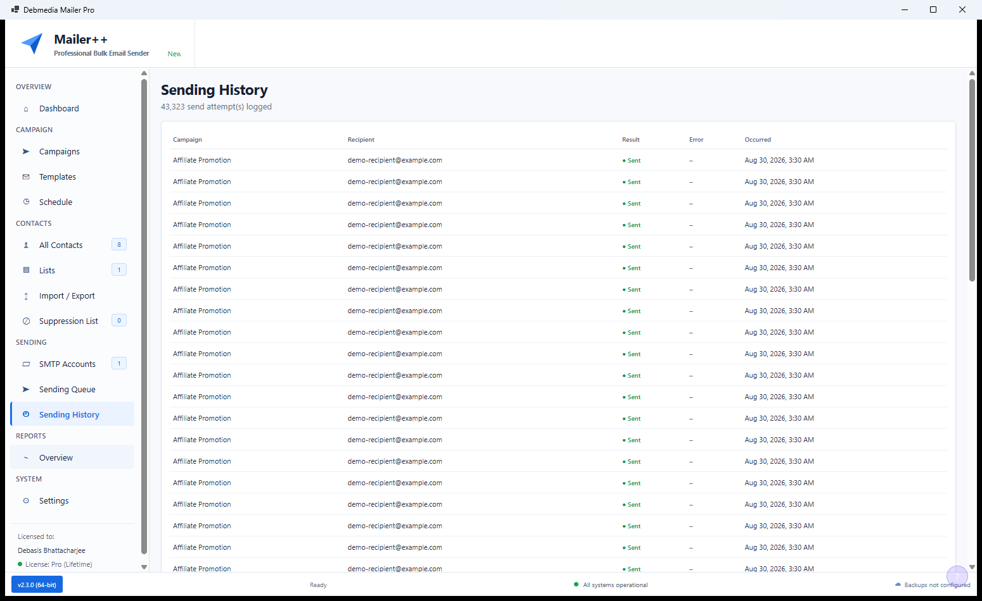Open the Lists menu item
Screen dimensions: 982x601
tap(72, 270)
